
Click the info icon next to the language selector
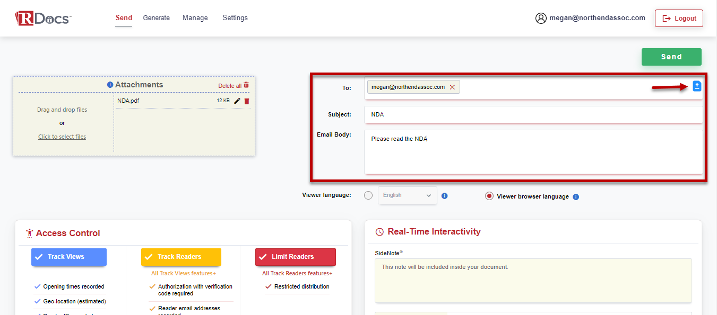(x=444, y=196)
